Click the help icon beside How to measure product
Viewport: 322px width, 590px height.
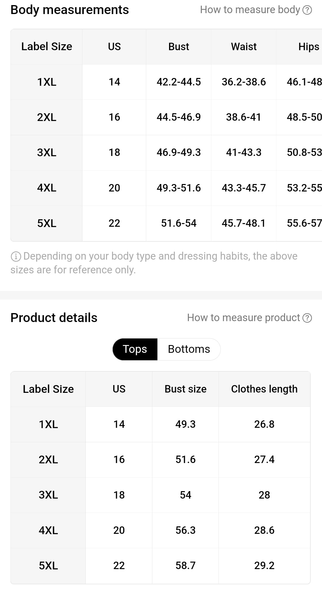click(307, 318)
